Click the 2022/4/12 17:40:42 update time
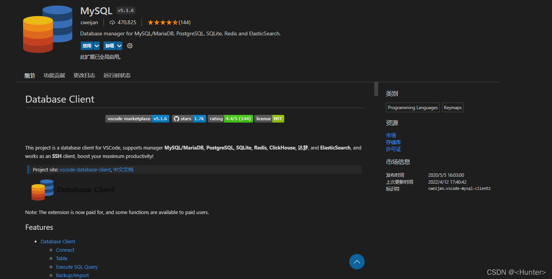 pyautogui.click(x=447, y=182)
